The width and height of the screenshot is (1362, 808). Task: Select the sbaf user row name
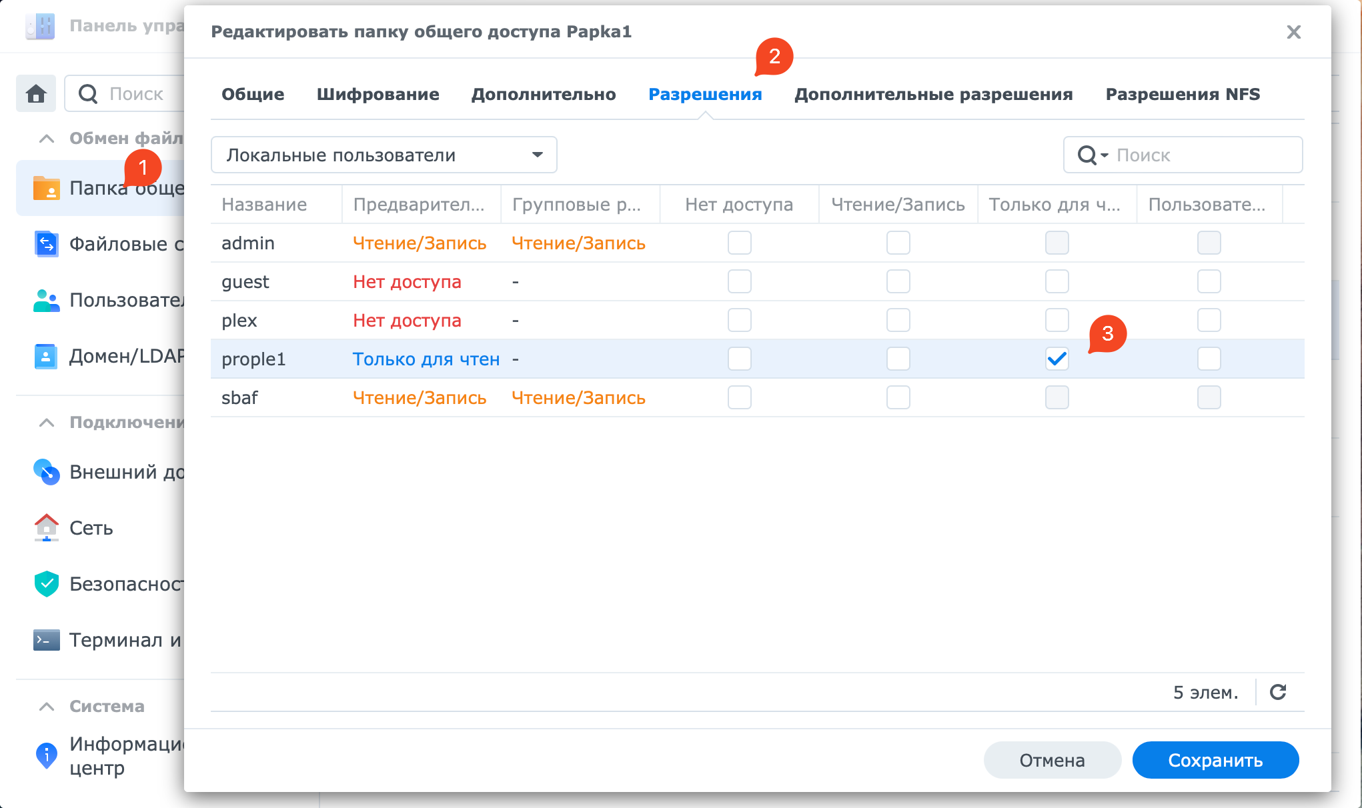tap(239, 398)
